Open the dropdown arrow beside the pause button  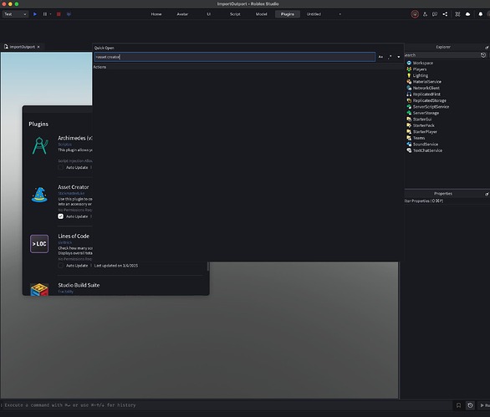51,14
